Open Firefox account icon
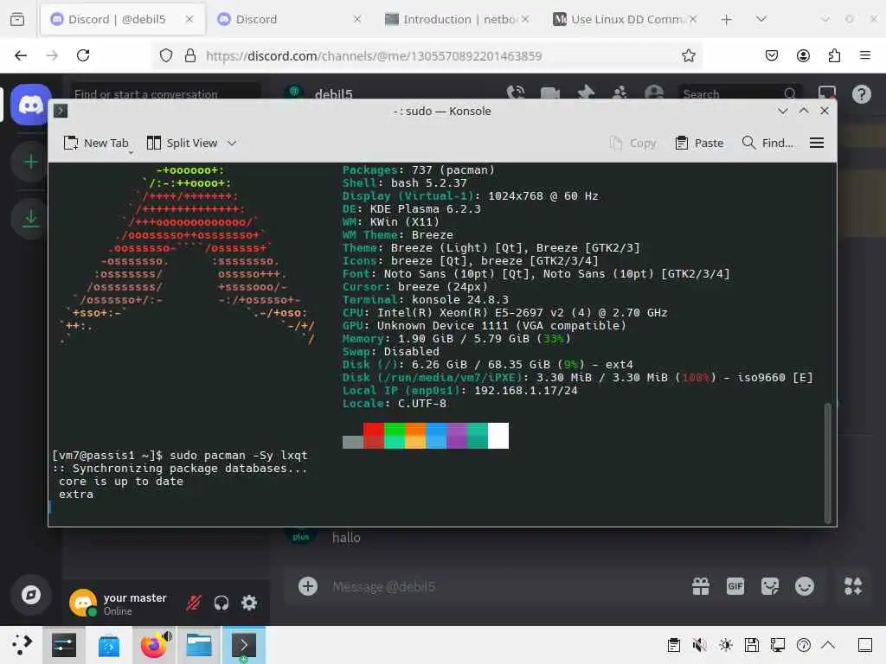Screen dimensions: 886x664 (803, 55)
